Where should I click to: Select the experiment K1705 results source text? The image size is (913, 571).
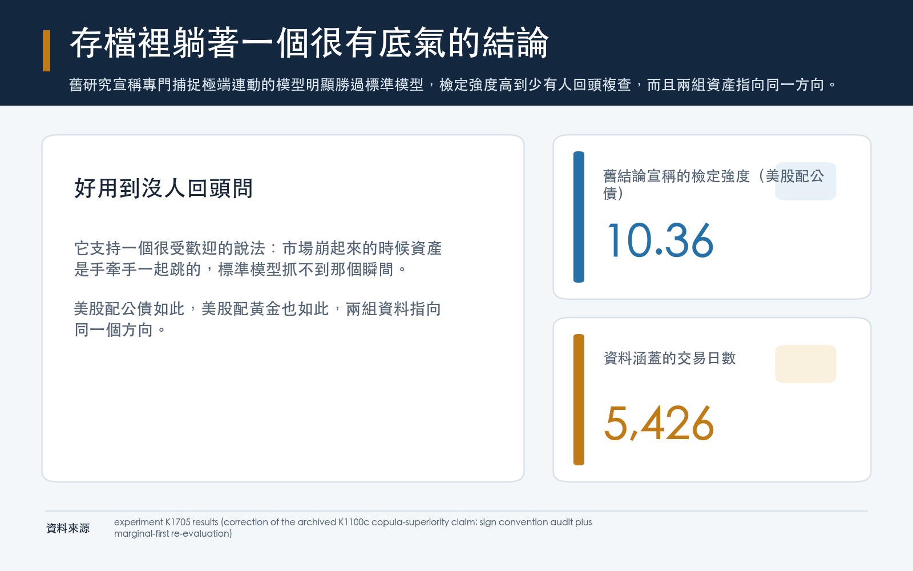coord(353,528)
